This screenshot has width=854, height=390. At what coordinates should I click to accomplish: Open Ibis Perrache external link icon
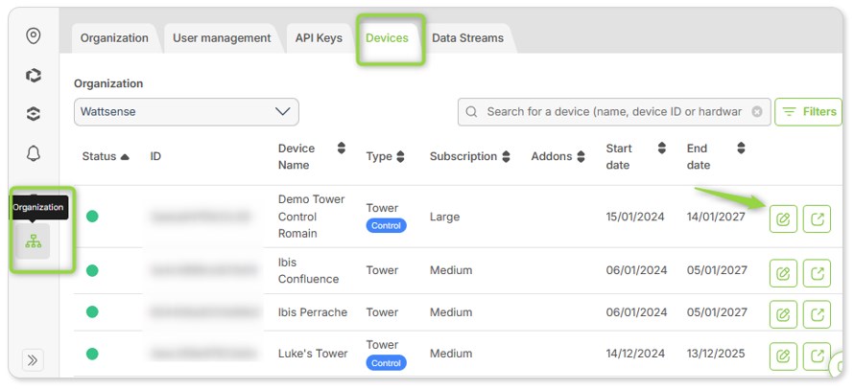point(817,314)
